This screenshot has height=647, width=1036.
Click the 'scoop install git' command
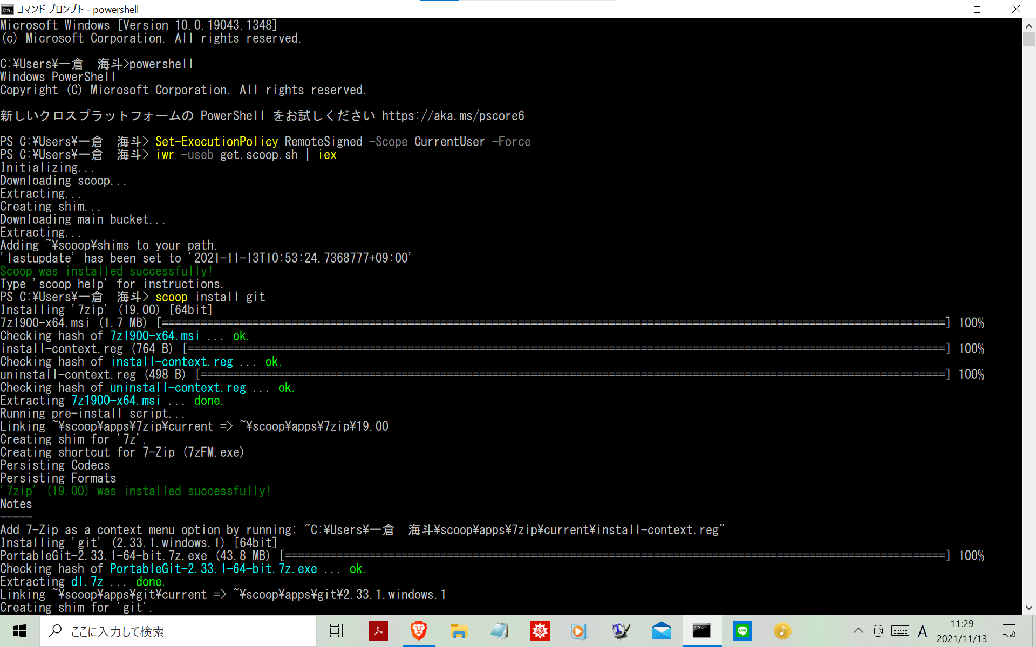pos(210,297)
